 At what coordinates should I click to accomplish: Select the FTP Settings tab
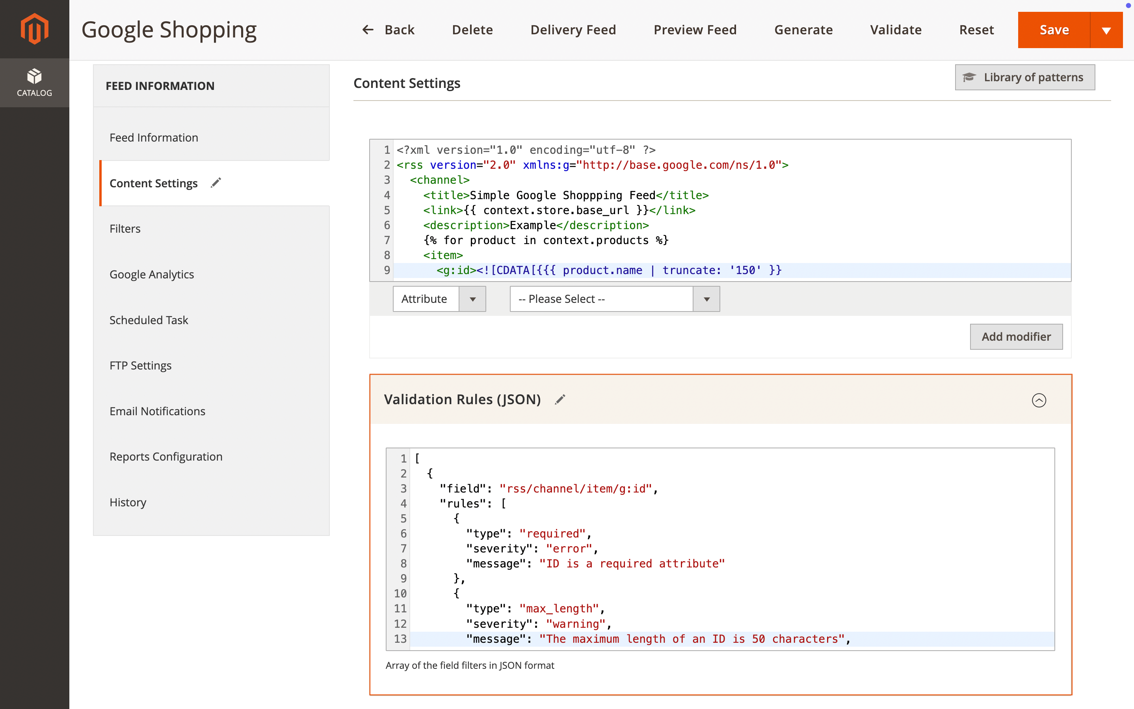click(141, 365)
